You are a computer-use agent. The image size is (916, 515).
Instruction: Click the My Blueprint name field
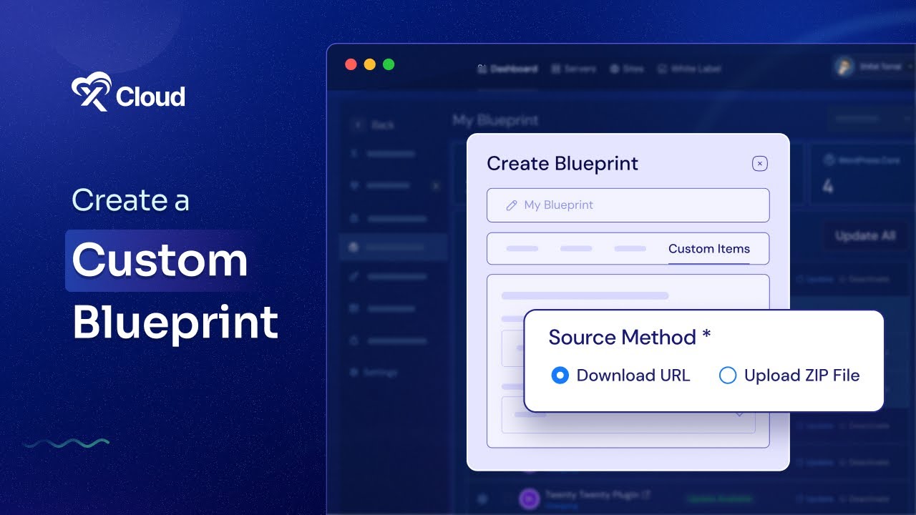click(x=628, y=205)
